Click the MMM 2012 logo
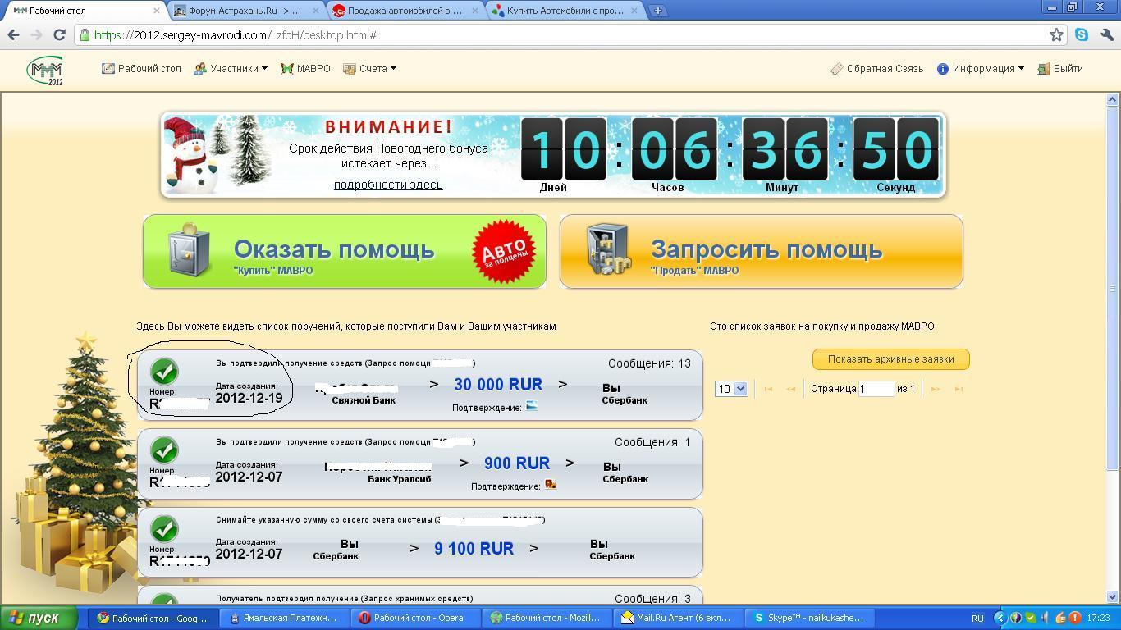Screen dimensions: 1121x630 point(45,71)
